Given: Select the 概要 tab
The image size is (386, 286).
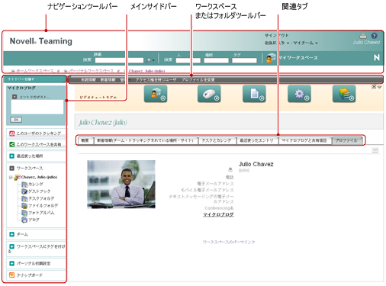Looking at the screenshot, I should click(85, 140).
